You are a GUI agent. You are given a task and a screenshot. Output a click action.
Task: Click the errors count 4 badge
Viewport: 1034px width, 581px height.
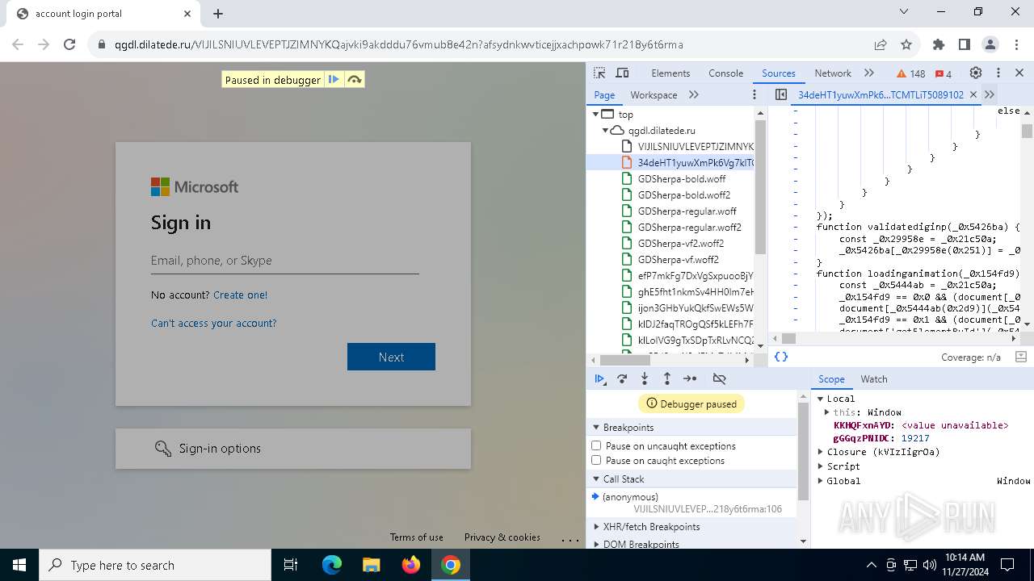[944, 73]
